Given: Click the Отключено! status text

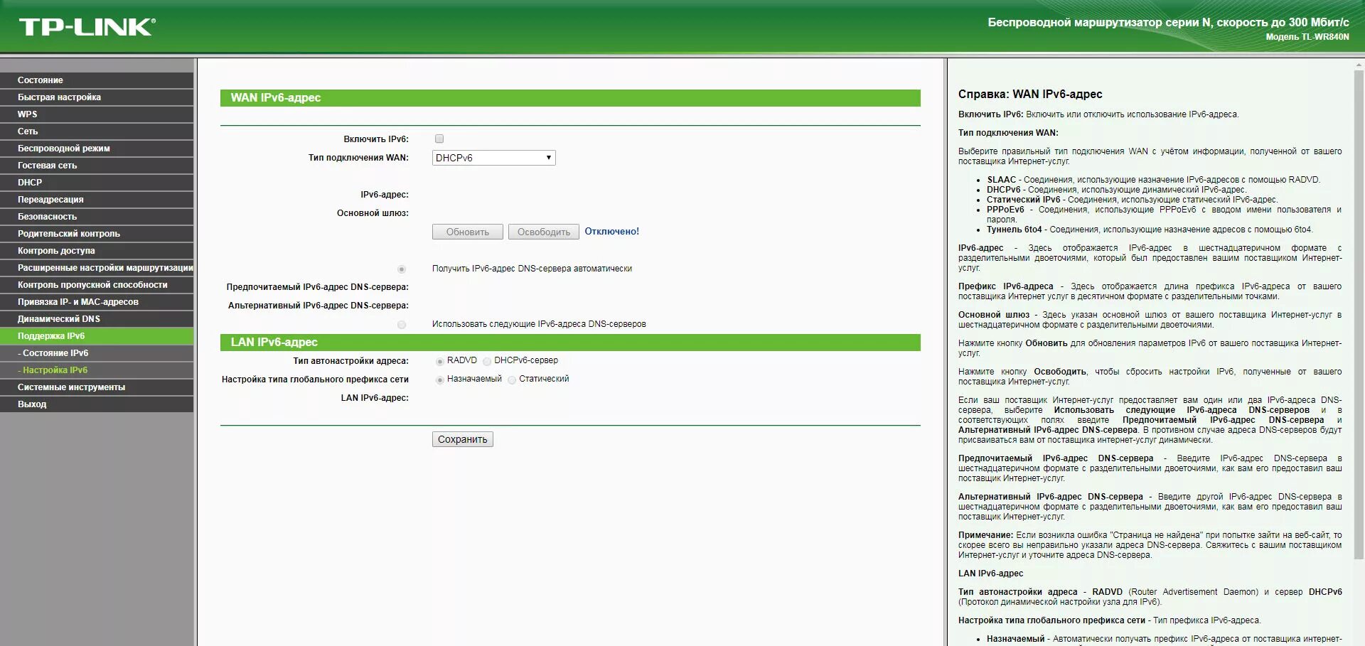Looking at the screenshot, I should 612,232.
